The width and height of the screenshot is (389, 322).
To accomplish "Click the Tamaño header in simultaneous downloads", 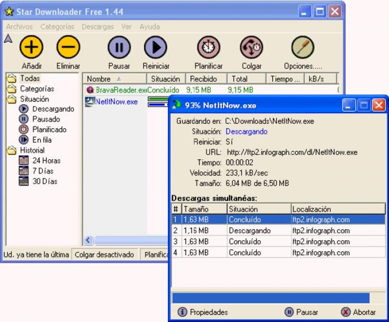I will 204,209.
